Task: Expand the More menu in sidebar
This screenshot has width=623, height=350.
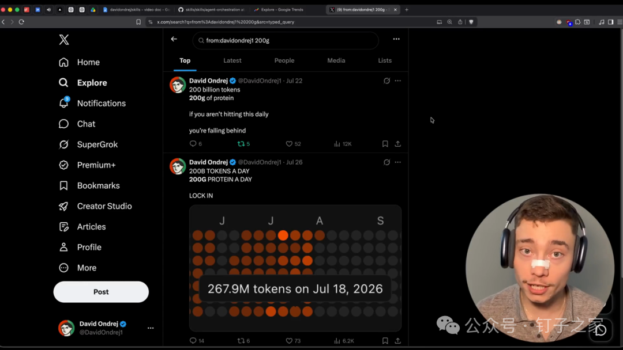Action: [x=77, y=268]
